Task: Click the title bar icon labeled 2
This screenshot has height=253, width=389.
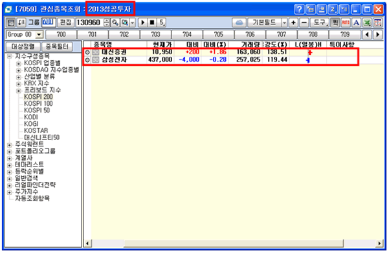Action: point(333,10)
